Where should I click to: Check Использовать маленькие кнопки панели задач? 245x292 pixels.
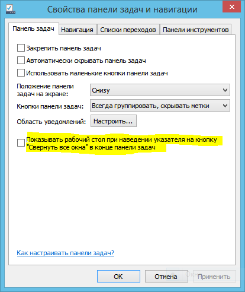[x=21, y=73]
